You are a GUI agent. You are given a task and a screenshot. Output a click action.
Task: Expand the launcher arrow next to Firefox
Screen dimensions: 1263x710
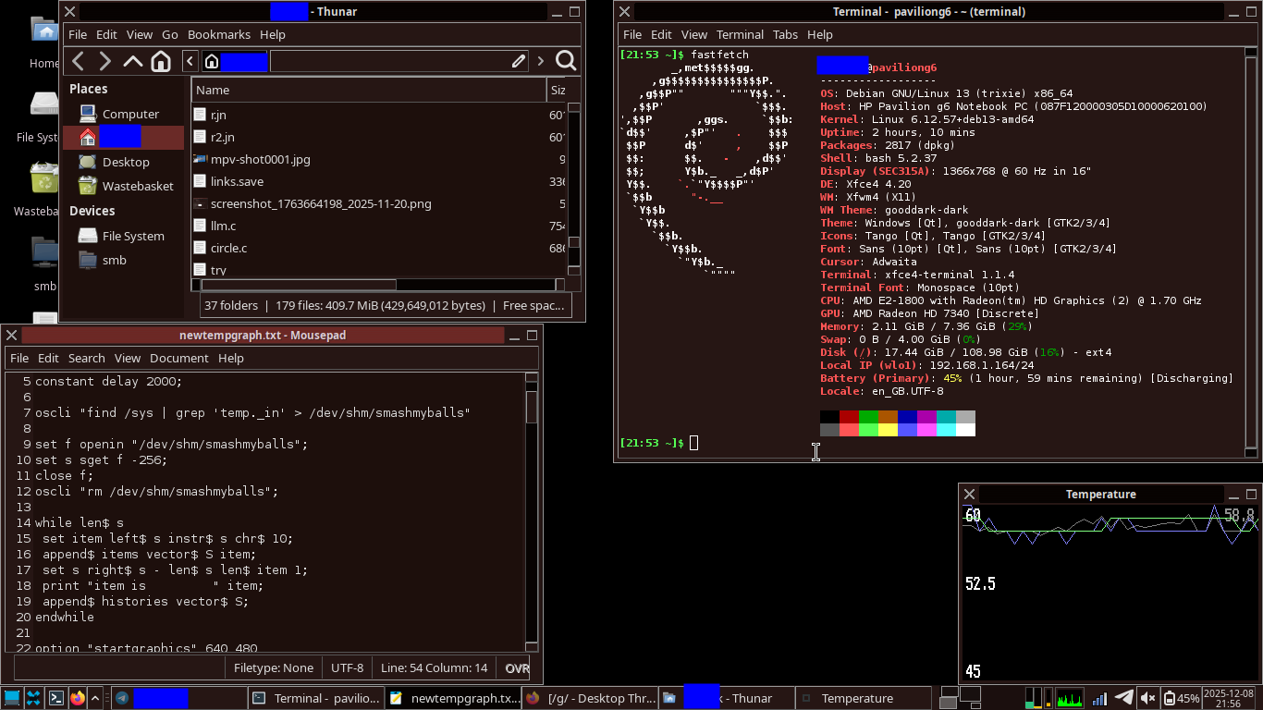pos(94,698)
